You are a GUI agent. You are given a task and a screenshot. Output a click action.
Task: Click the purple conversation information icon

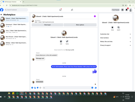click(95, 16)
